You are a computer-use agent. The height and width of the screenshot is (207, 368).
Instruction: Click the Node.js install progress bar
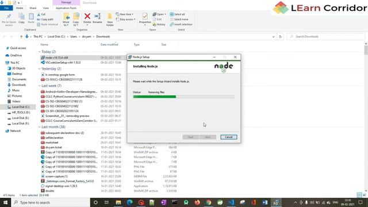183,97
